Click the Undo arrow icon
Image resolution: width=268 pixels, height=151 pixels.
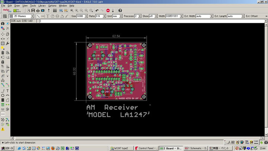click(x=97, y=10)
